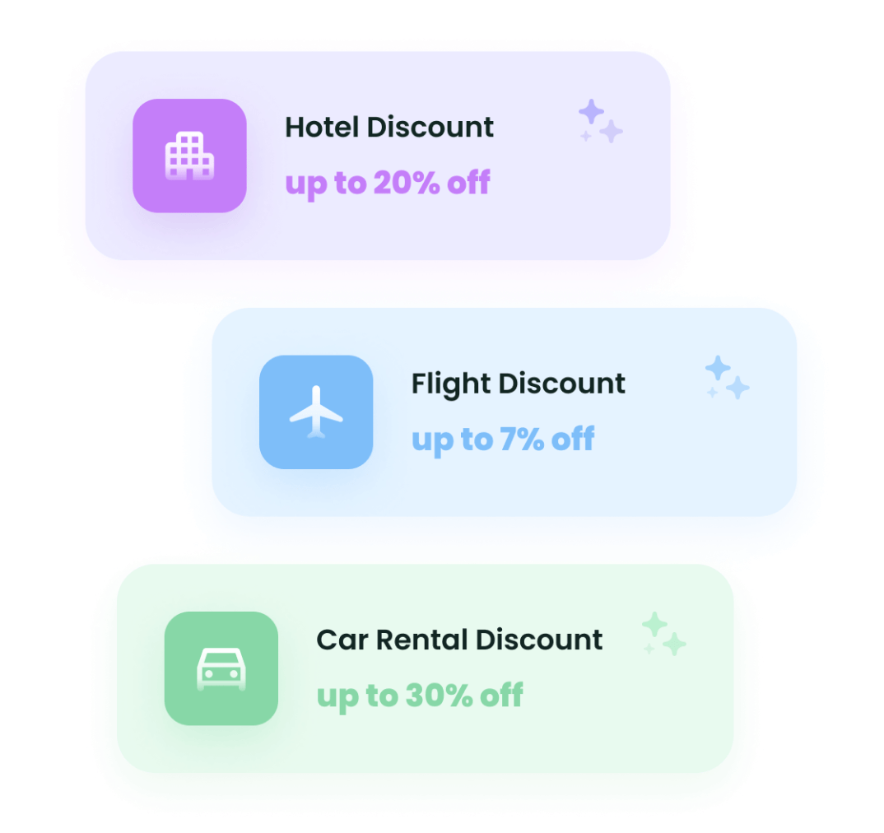Screen dimensions: 884x833
Task: Click the green sparkle stars icon
Action: click(x=664, y=633)
